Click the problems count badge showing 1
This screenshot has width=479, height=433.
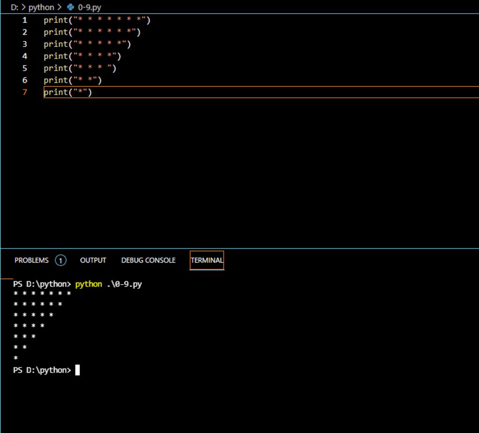(x=60, y=261)
